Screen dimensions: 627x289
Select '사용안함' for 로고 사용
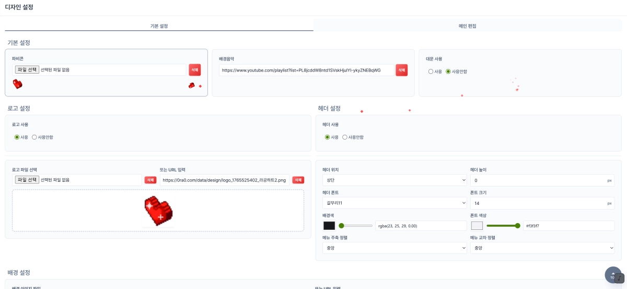[x=34, y=137]
